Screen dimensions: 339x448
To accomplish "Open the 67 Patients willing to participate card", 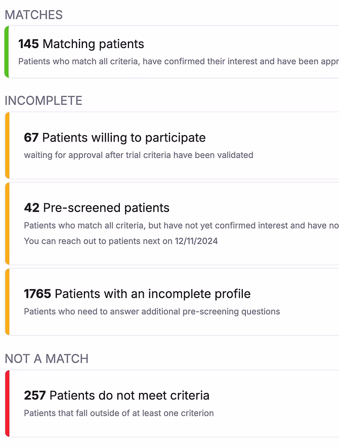I will click(x=115, y=138).
